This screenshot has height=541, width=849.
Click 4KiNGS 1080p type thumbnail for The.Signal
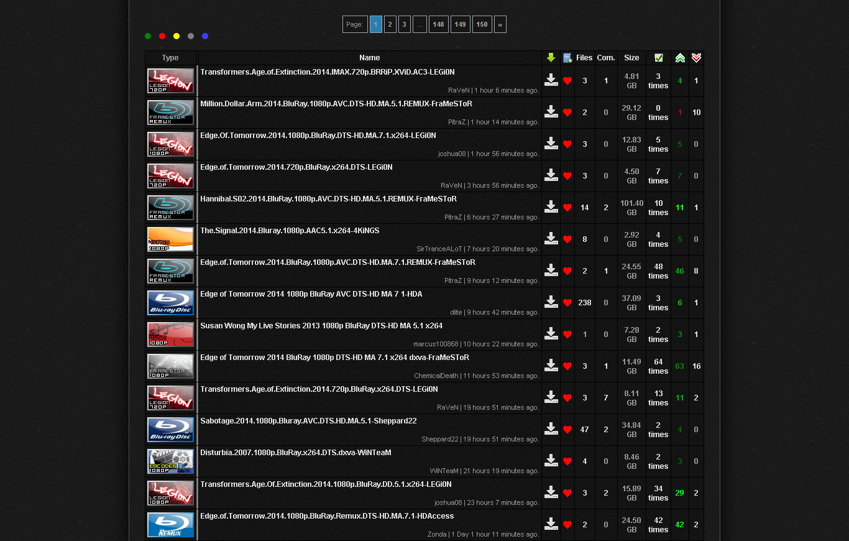point(170,239)
